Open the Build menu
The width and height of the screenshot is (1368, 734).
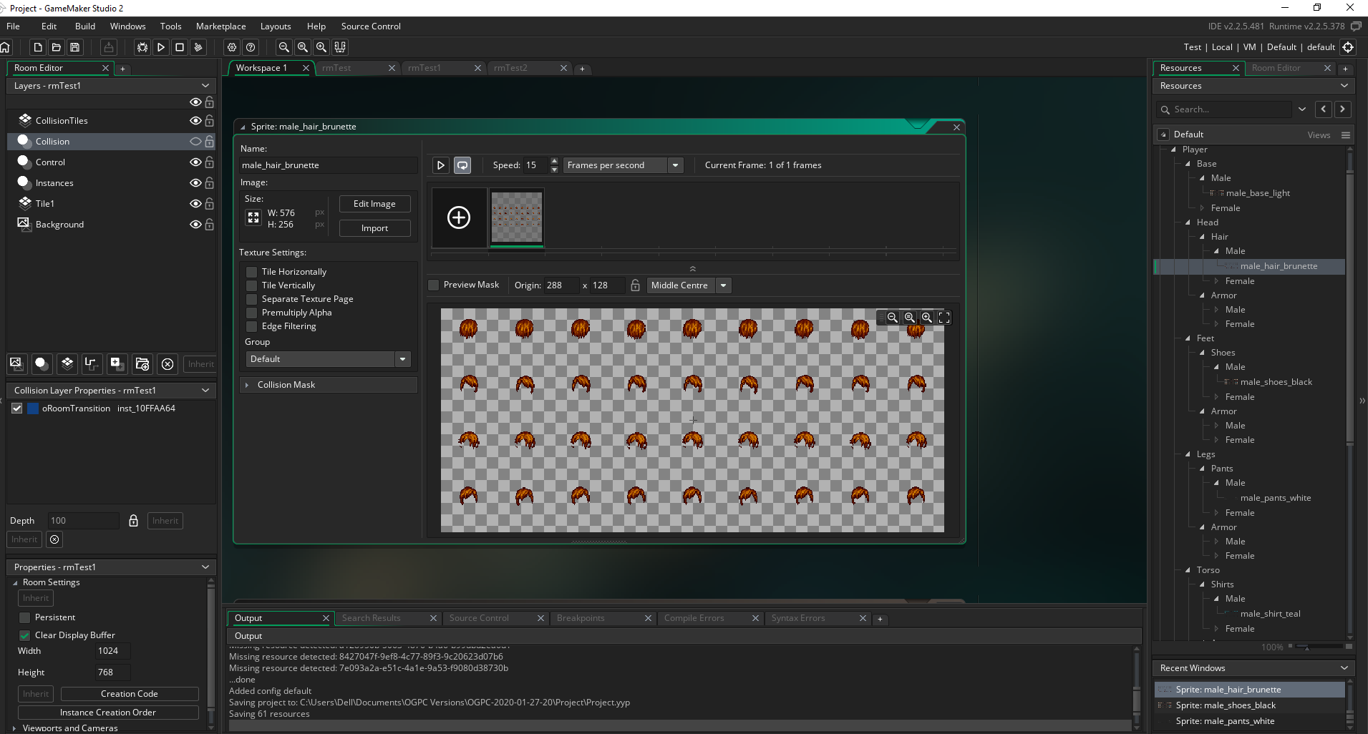coord(84,26)
